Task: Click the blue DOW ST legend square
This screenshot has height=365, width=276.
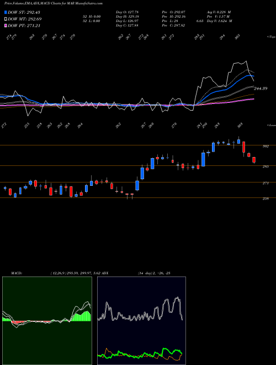Action: [x=6, y=12]
